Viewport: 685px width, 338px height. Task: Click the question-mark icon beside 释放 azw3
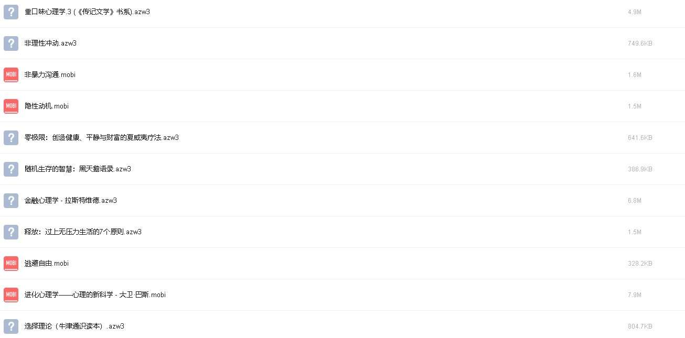[11, 232]
